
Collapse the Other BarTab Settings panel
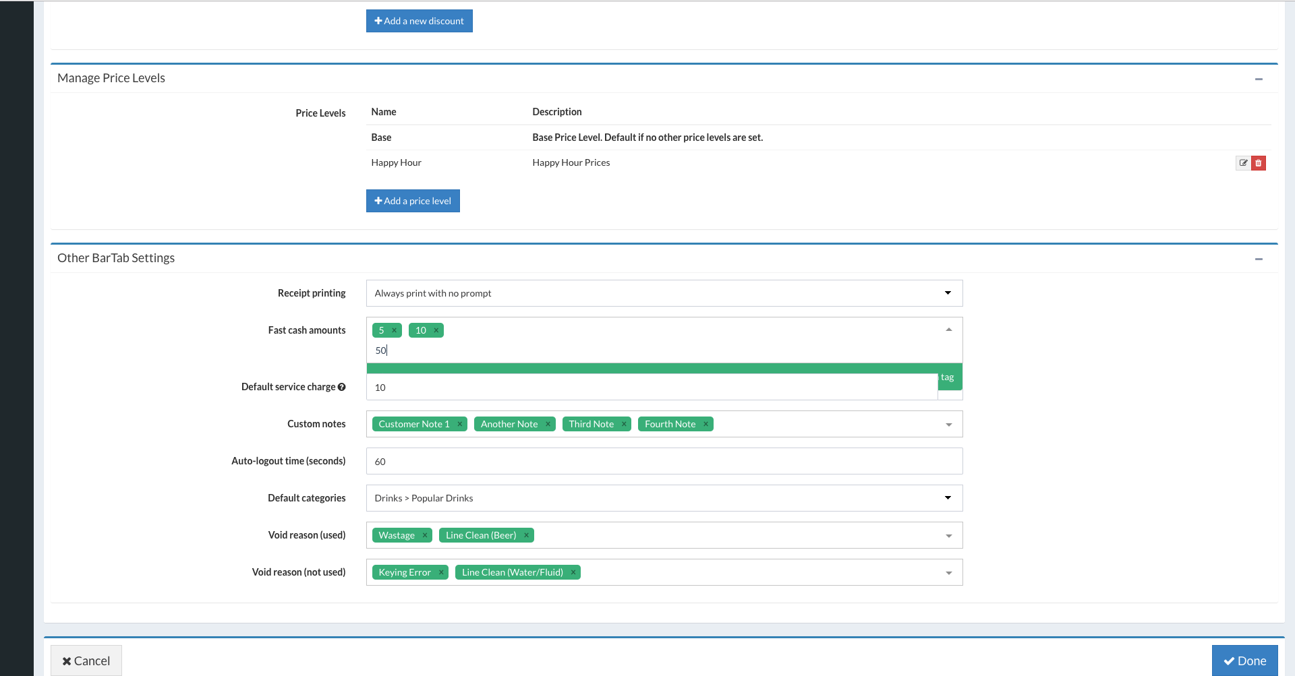1259,259
